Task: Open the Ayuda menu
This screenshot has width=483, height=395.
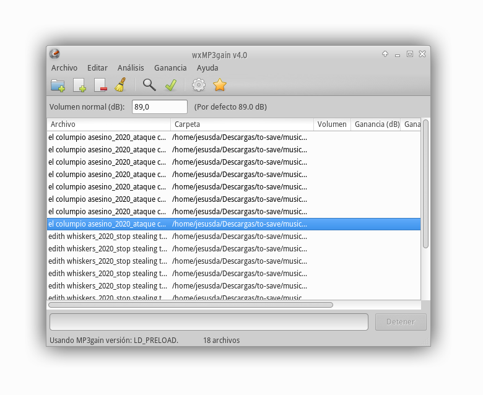Action: click(207, 68)
